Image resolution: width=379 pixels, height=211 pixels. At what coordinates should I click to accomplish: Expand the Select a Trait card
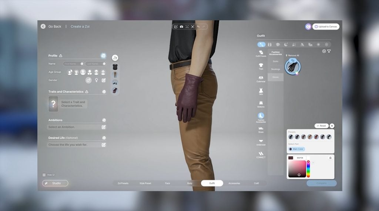[x=53, y=104]
